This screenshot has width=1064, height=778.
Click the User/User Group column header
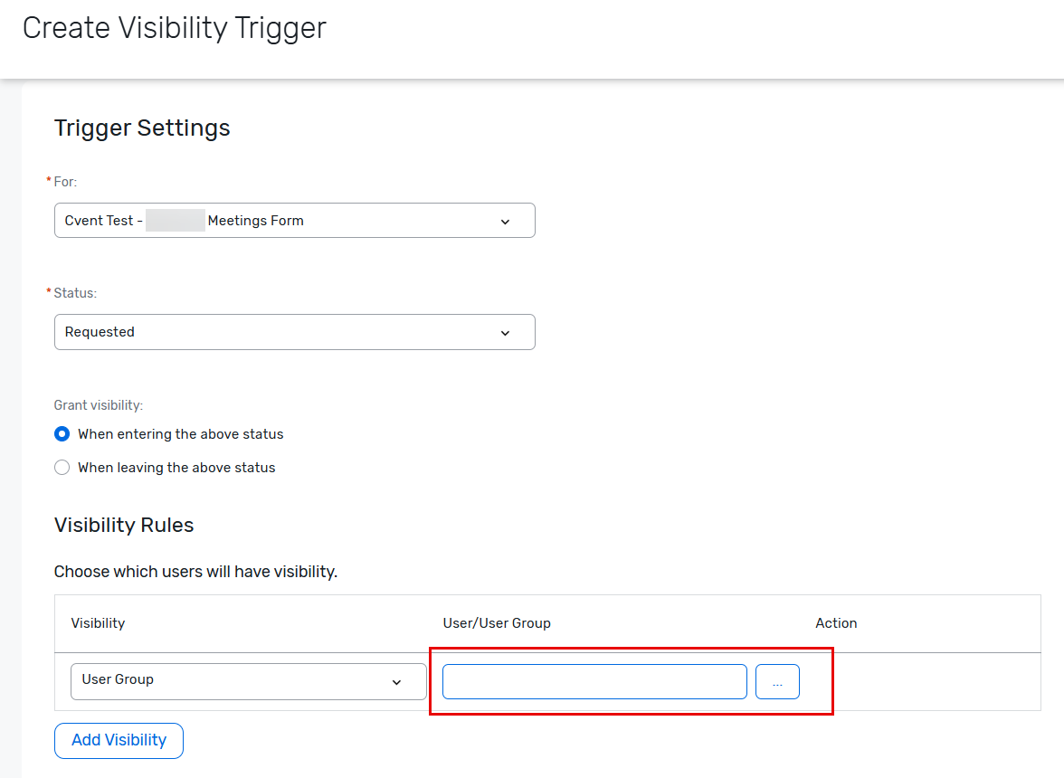pyautogui.click(x=497, y=623)
